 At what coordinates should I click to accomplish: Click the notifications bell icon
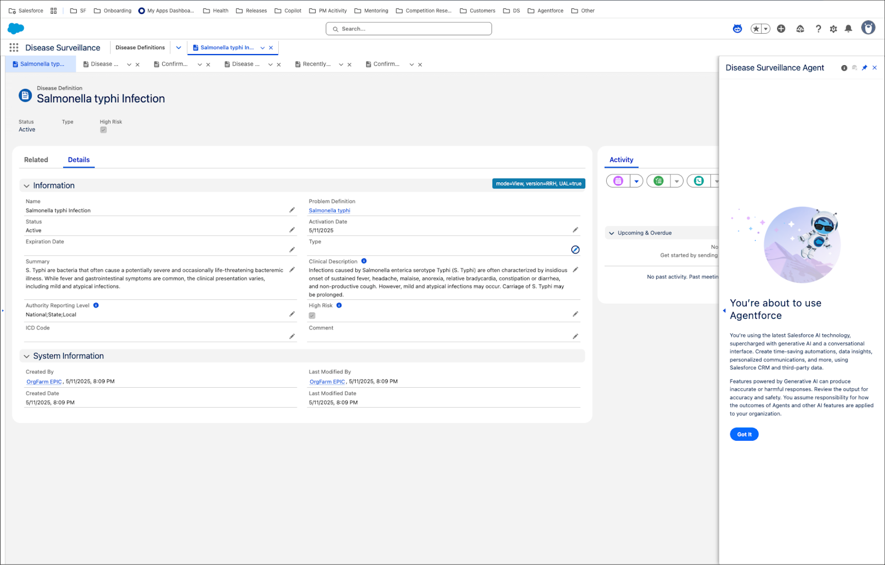point(848,29)
